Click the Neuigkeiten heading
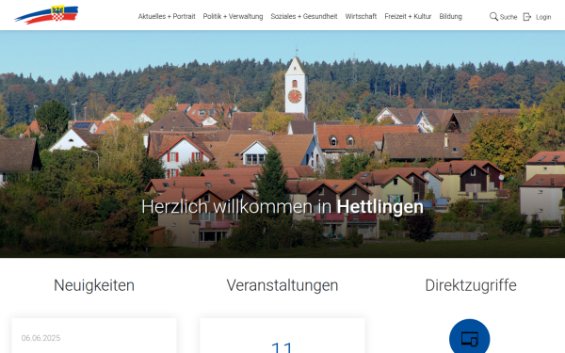Screen dimensions: 565x353 94,285
